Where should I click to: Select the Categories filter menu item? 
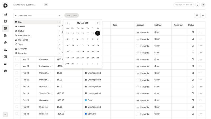(x=37, y=40)
